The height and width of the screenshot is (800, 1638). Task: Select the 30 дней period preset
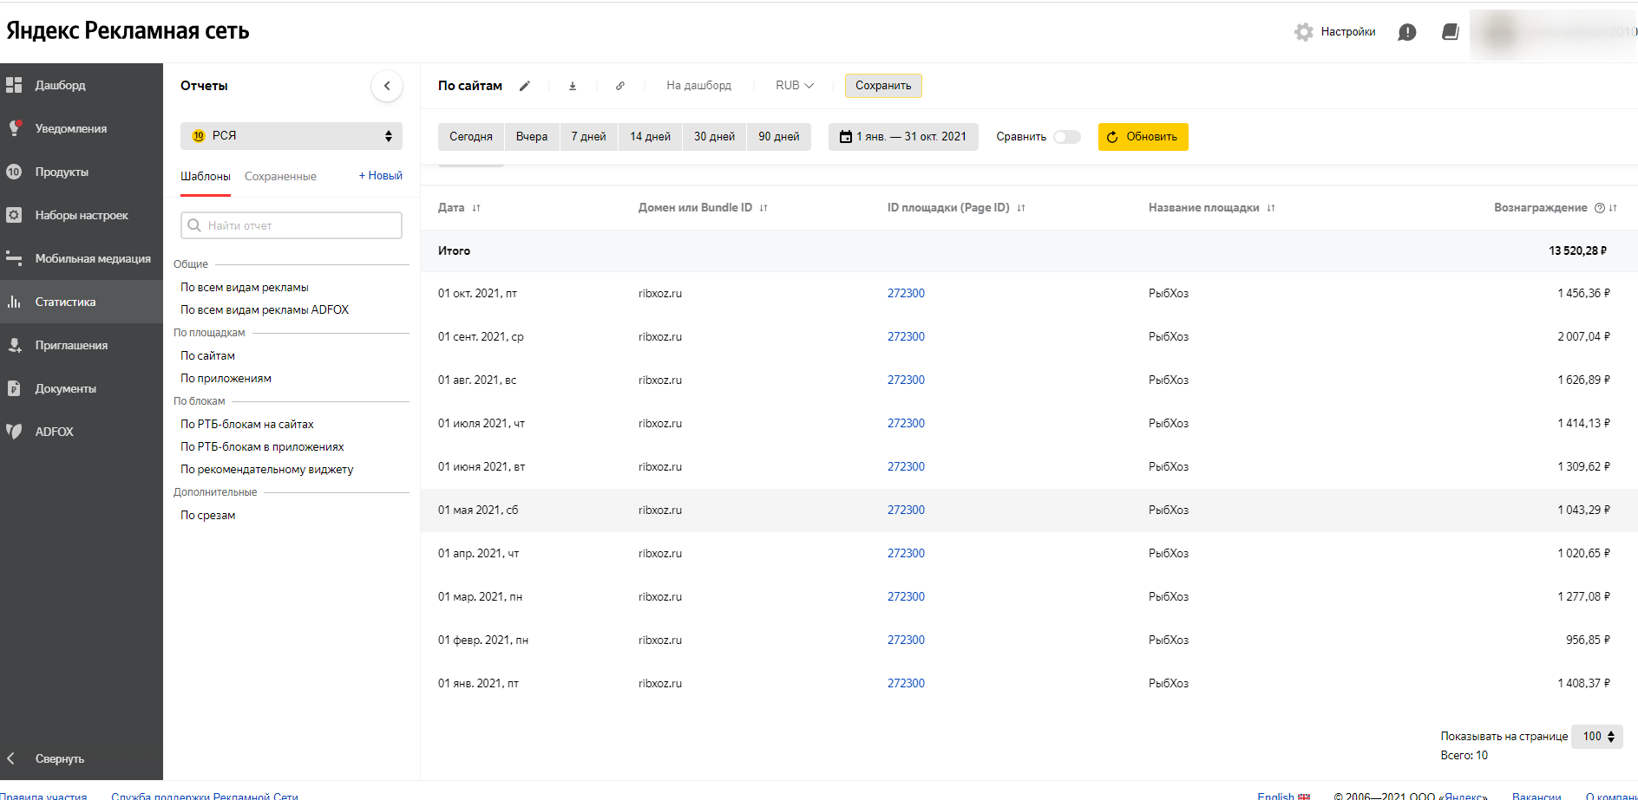coord(714,137)
